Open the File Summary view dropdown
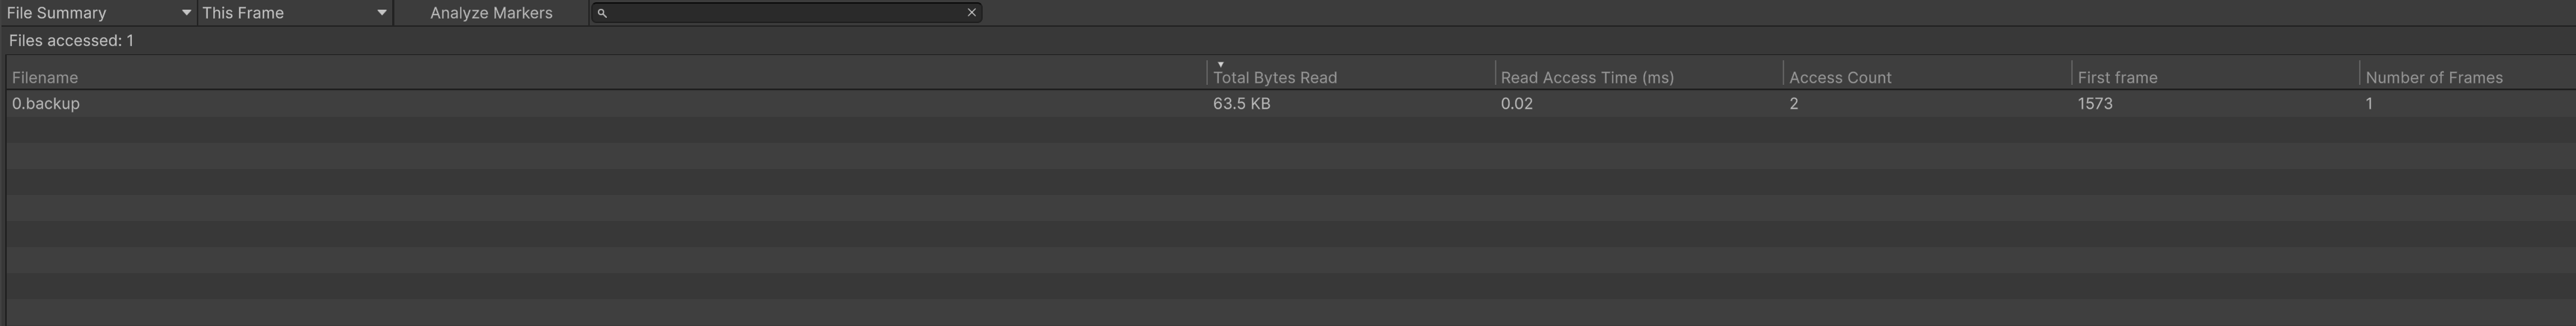Image resolution: width=2576 pixels, height=326 pixels. coord(98,13)
